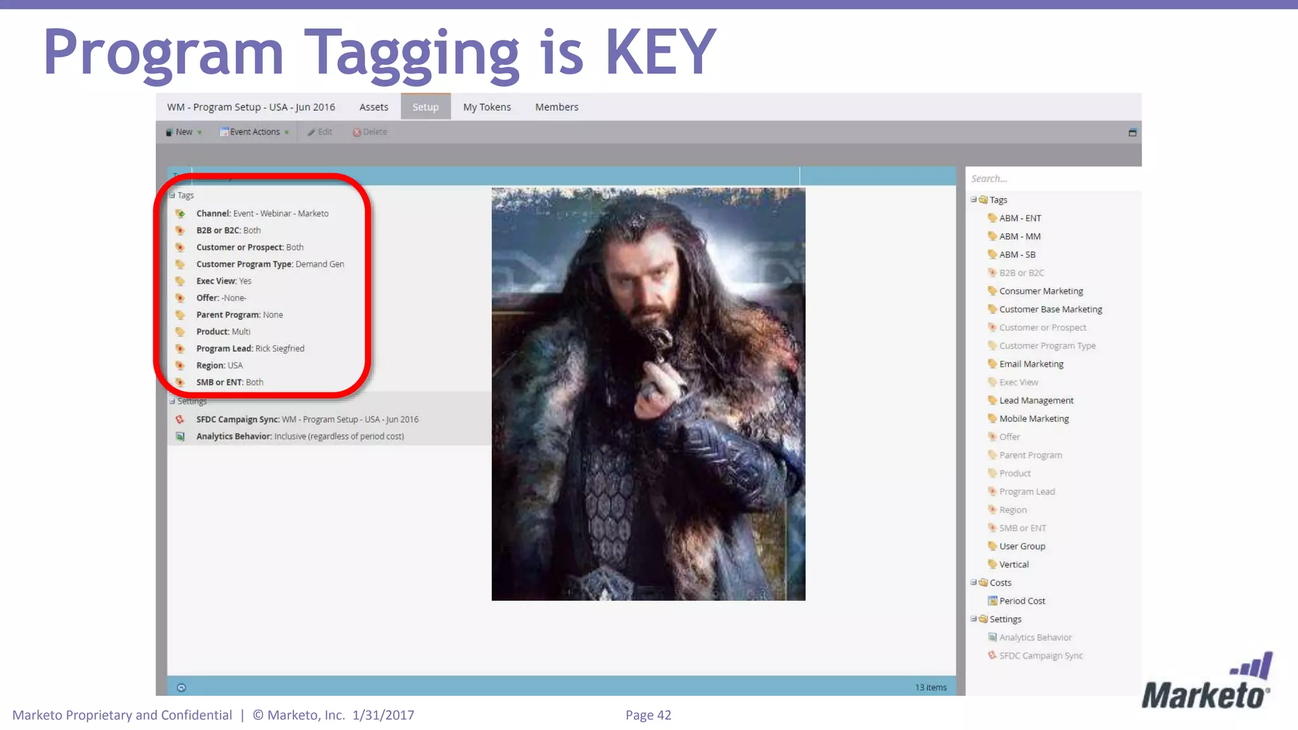
Task: Open the My Tokens tab
Action: tap(487, 107)
